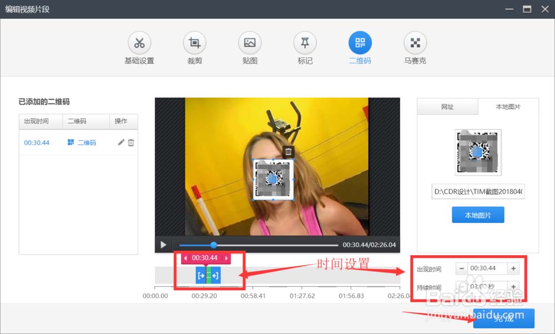Open the 贴图 image sticker tool

[x=250, y=43]
